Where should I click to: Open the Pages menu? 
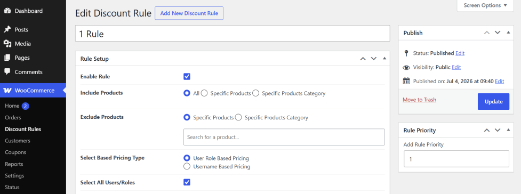pyautogui.click(x=22, y=58)
